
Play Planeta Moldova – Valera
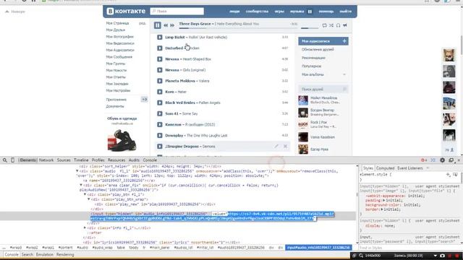click(160, 81)
